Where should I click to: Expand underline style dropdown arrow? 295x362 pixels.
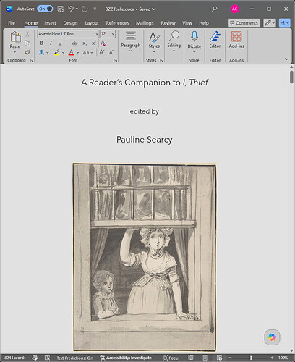[x=67, y=43]
